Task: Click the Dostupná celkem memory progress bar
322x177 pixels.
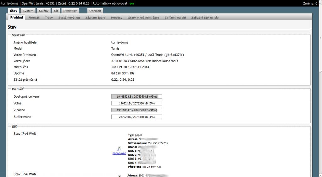Action: 136,96
